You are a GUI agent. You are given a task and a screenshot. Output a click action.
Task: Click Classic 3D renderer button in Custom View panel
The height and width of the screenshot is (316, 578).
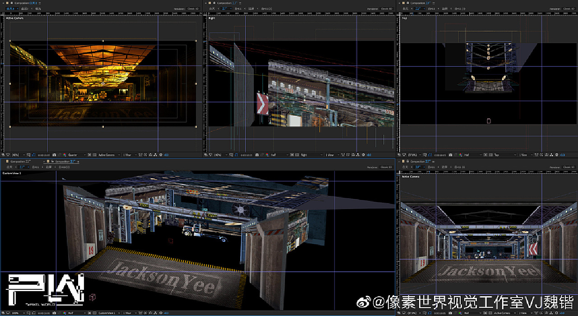[x=387, y=167]
